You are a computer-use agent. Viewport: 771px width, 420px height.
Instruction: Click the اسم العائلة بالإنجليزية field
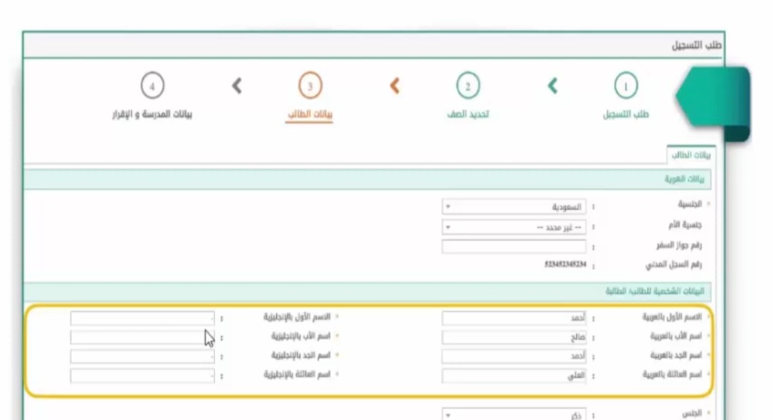tap(142, 376)
